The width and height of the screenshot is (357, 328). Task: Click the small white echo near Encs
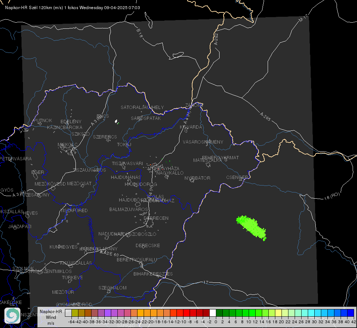116,122
